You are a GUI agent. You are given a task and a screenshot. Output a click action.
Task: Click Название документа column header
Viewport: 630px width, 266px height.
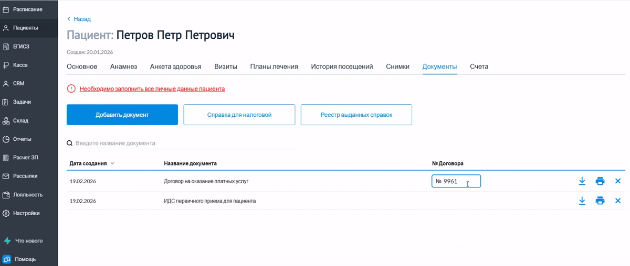(190, 163)
